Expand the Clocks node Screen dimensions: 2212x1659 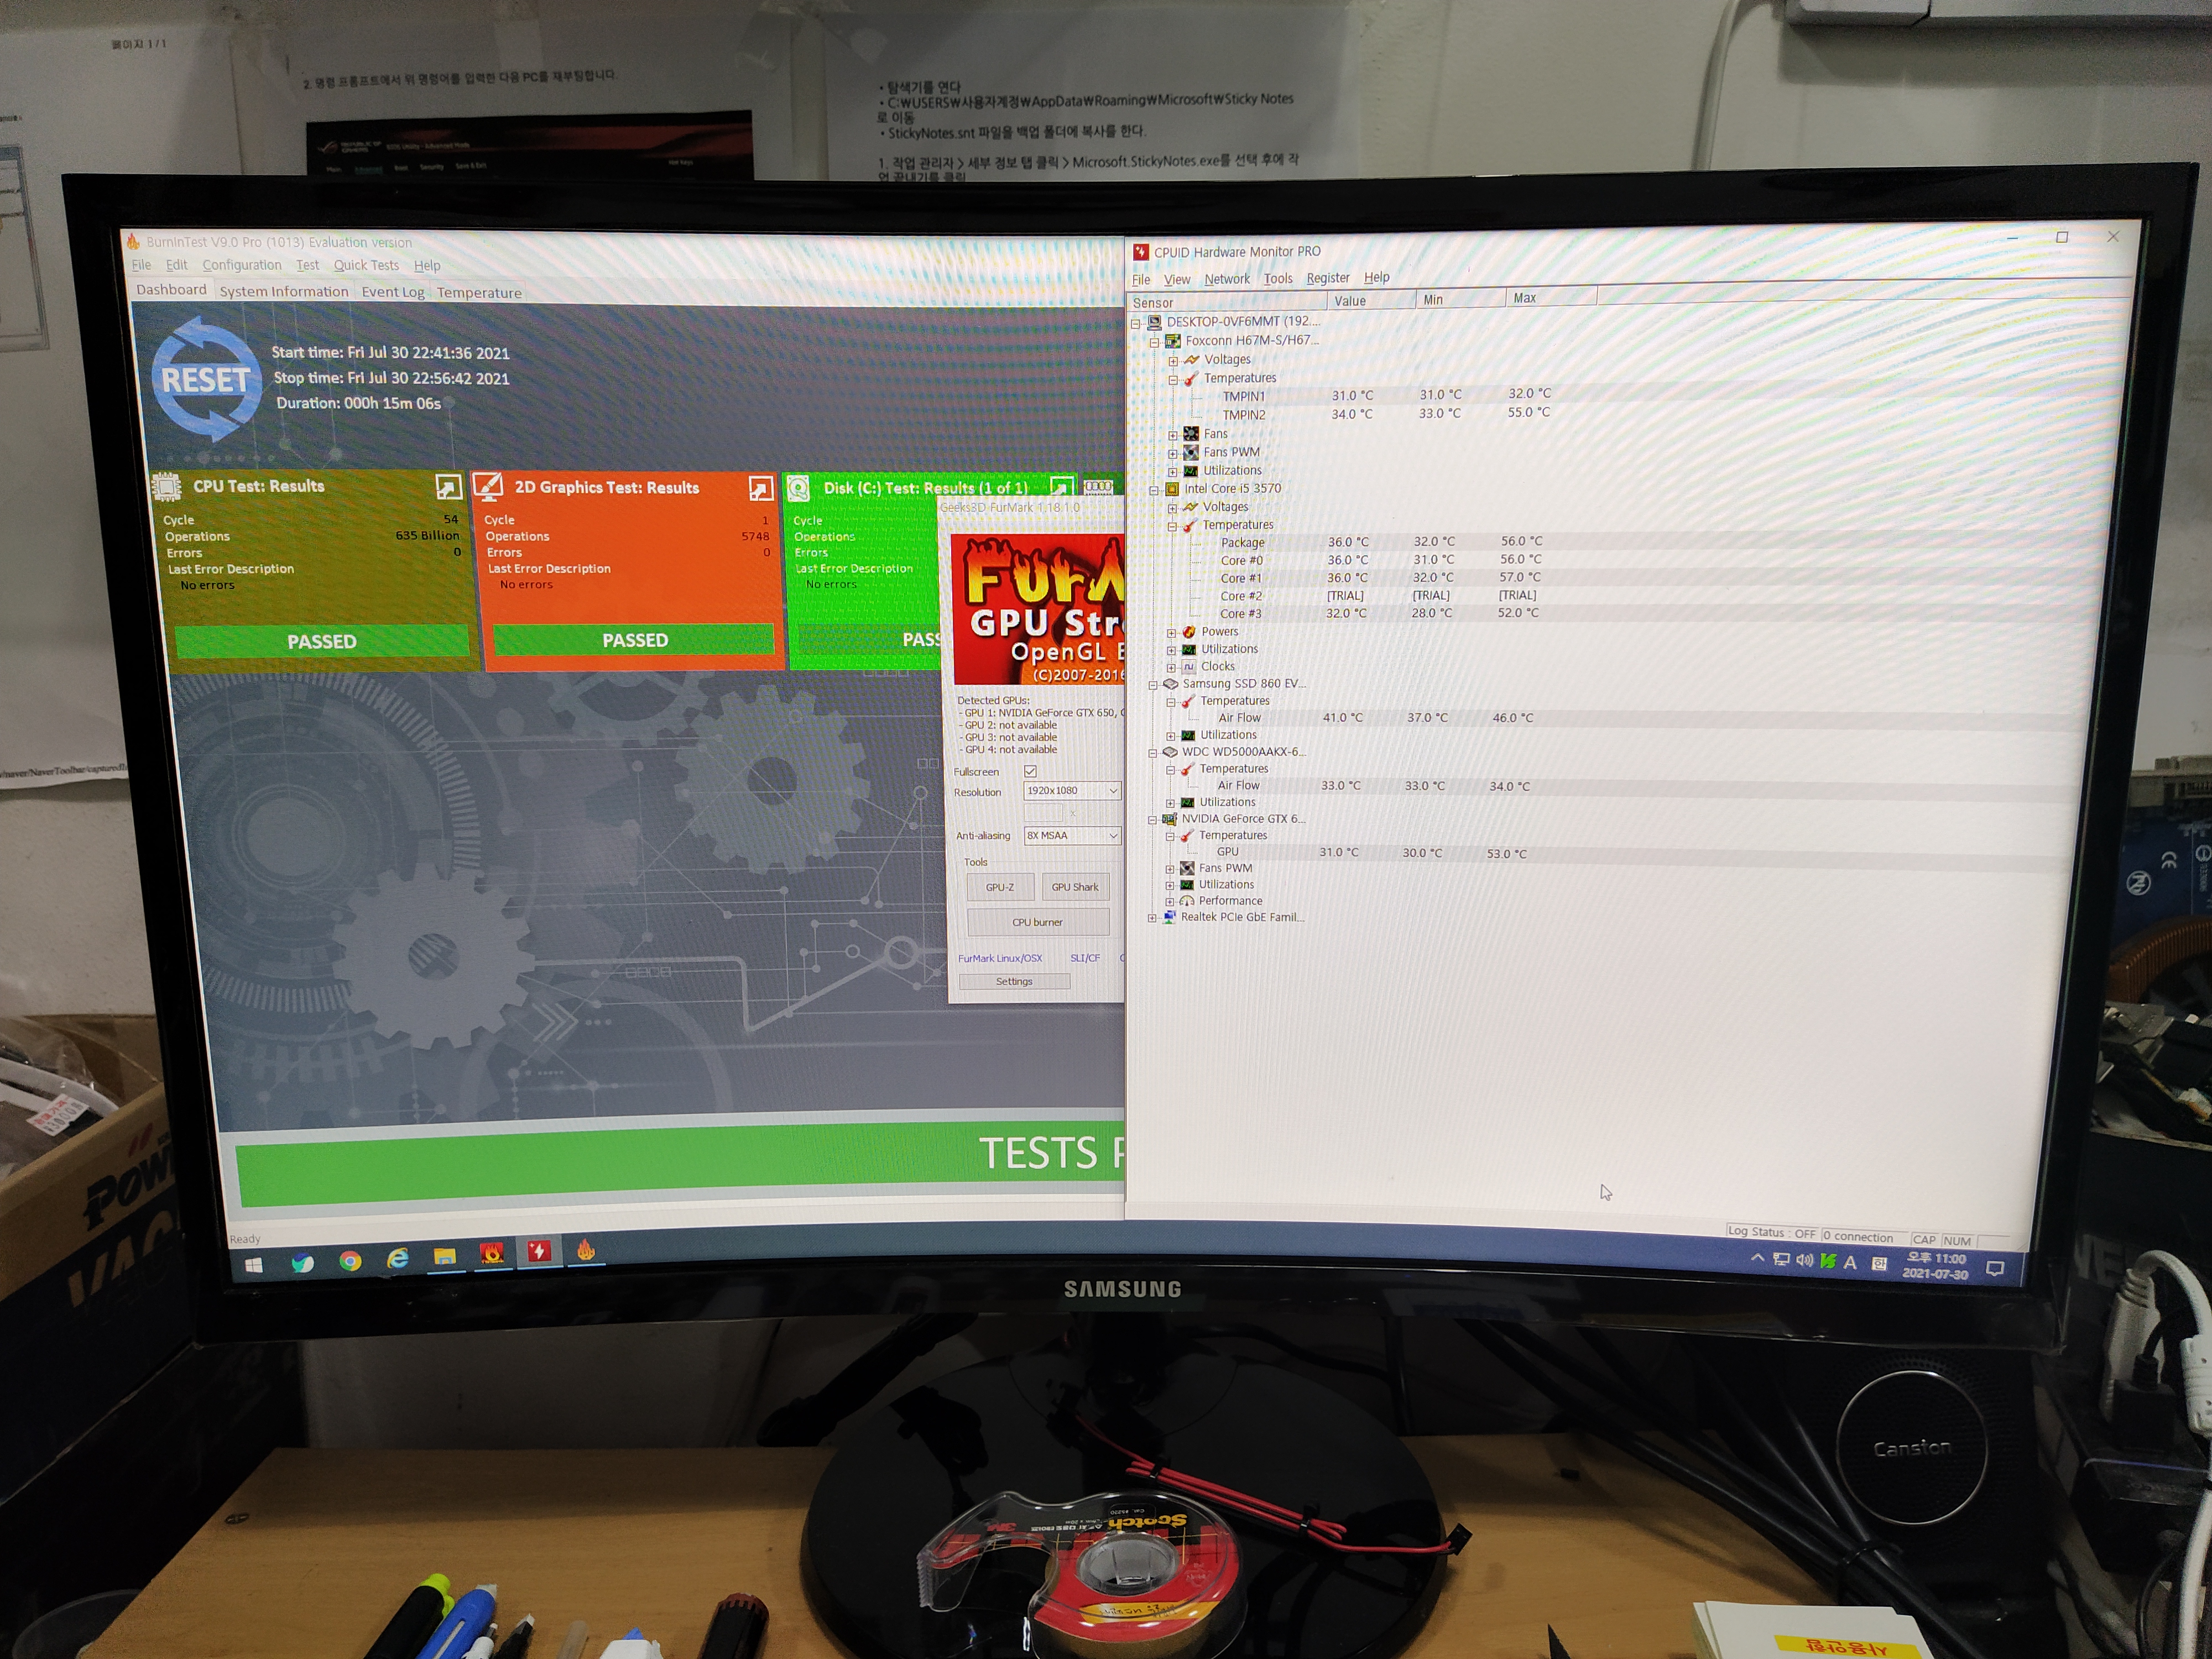click(x=1171, y=668)
